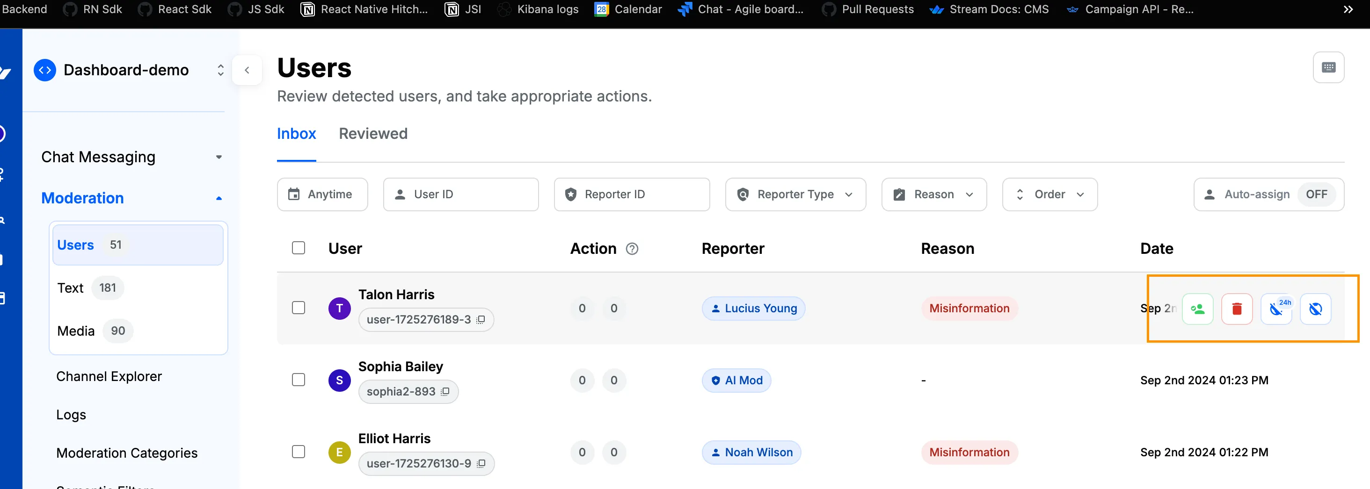
Task: Click the Action column help icon
Action: (x=632, y=249)
